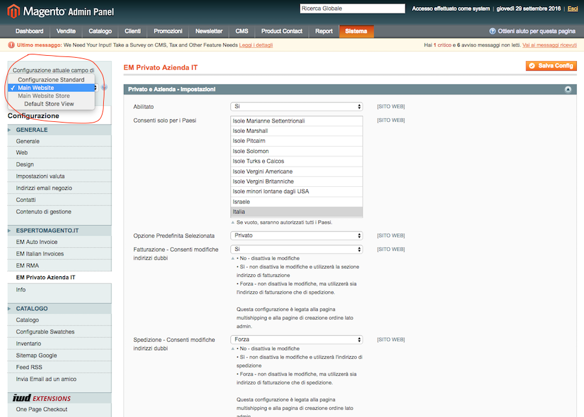
Task: Open the CMS menu
Action: [x=242, y=31]
